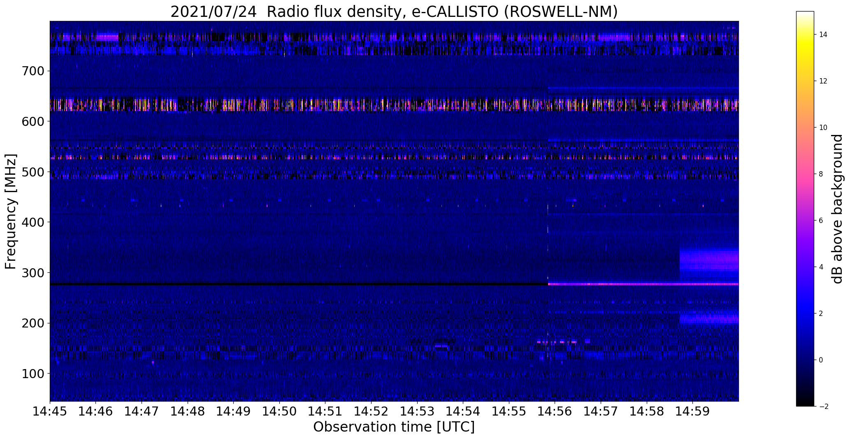The image size is (850, 439).
Task: Click the 'dB above background' colorbar label
Action: (x=837, y=209)
